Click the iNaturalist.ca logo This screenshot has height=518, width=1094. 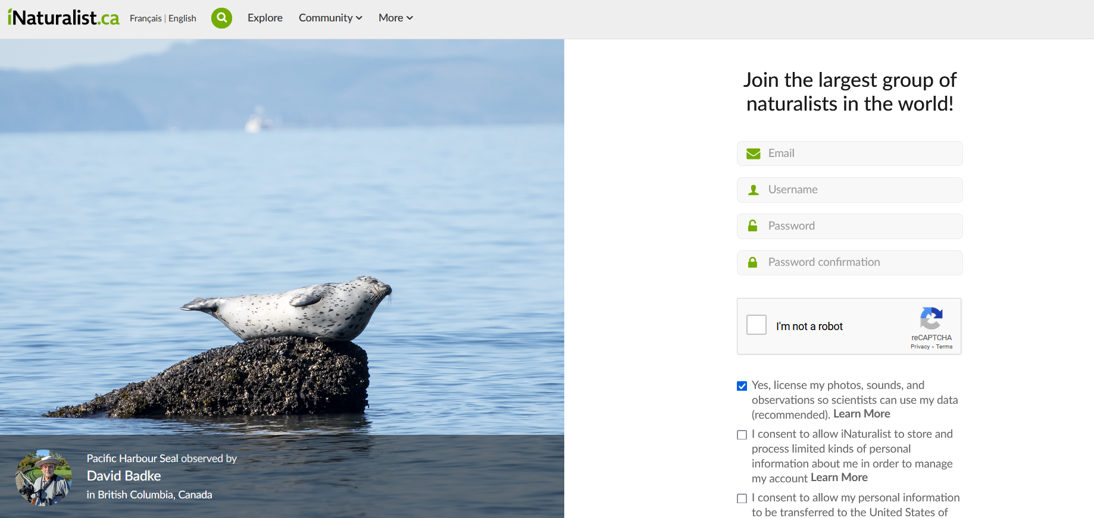(x=64, y=18)
